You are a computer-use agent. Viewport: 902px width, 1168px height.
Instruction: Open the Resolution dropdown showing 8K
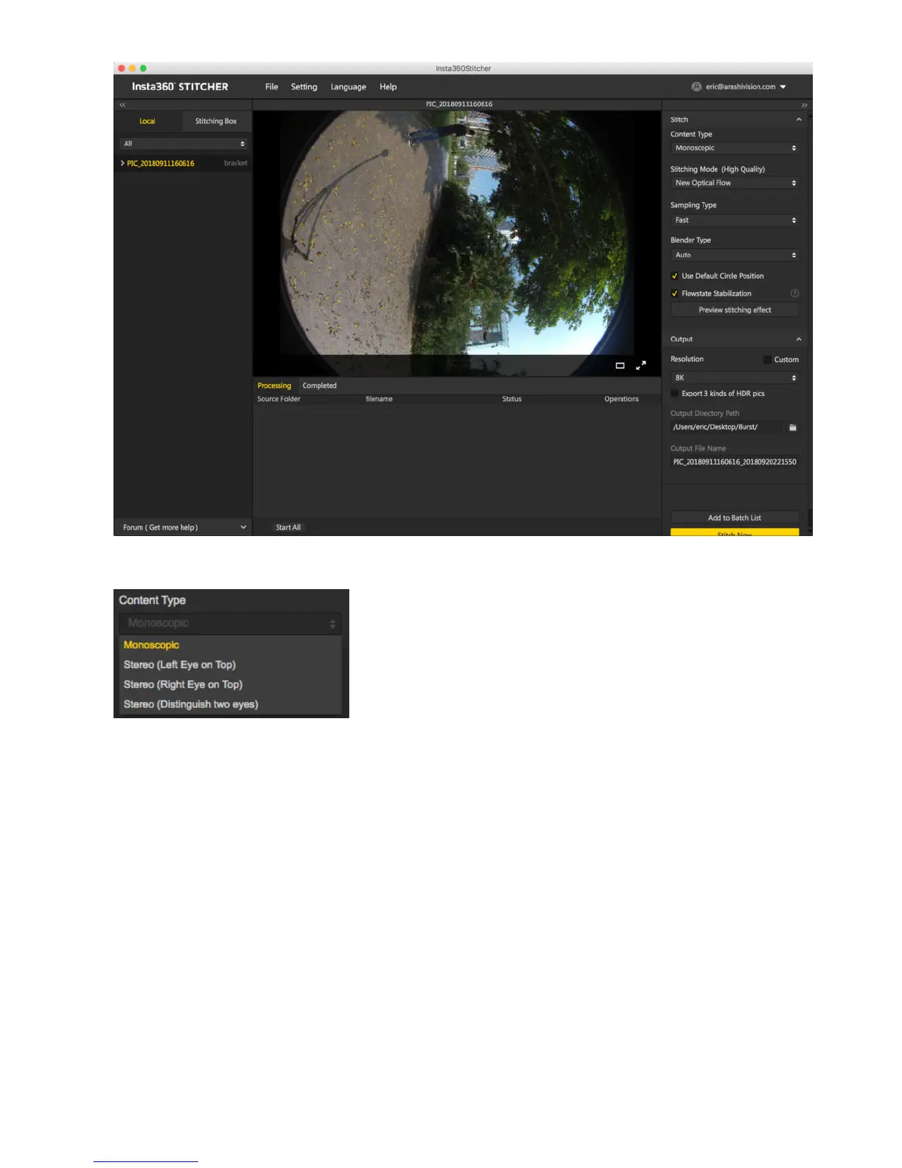click(x=735, y=378)
